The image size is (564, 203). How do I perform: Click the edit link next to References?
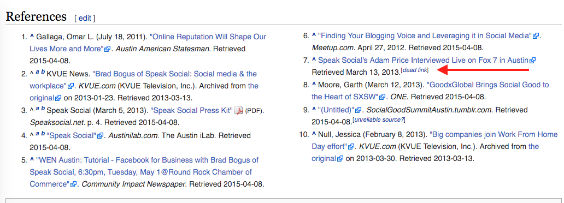[85, 18]
